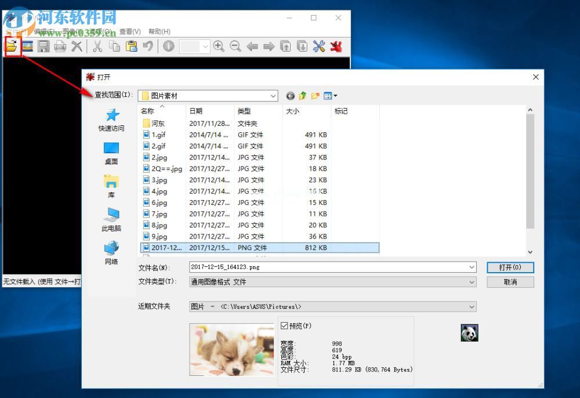Screen dimensions: 580x398
Task: Open the toolbar zoom percentage dropdown
Action: (206, 46)
